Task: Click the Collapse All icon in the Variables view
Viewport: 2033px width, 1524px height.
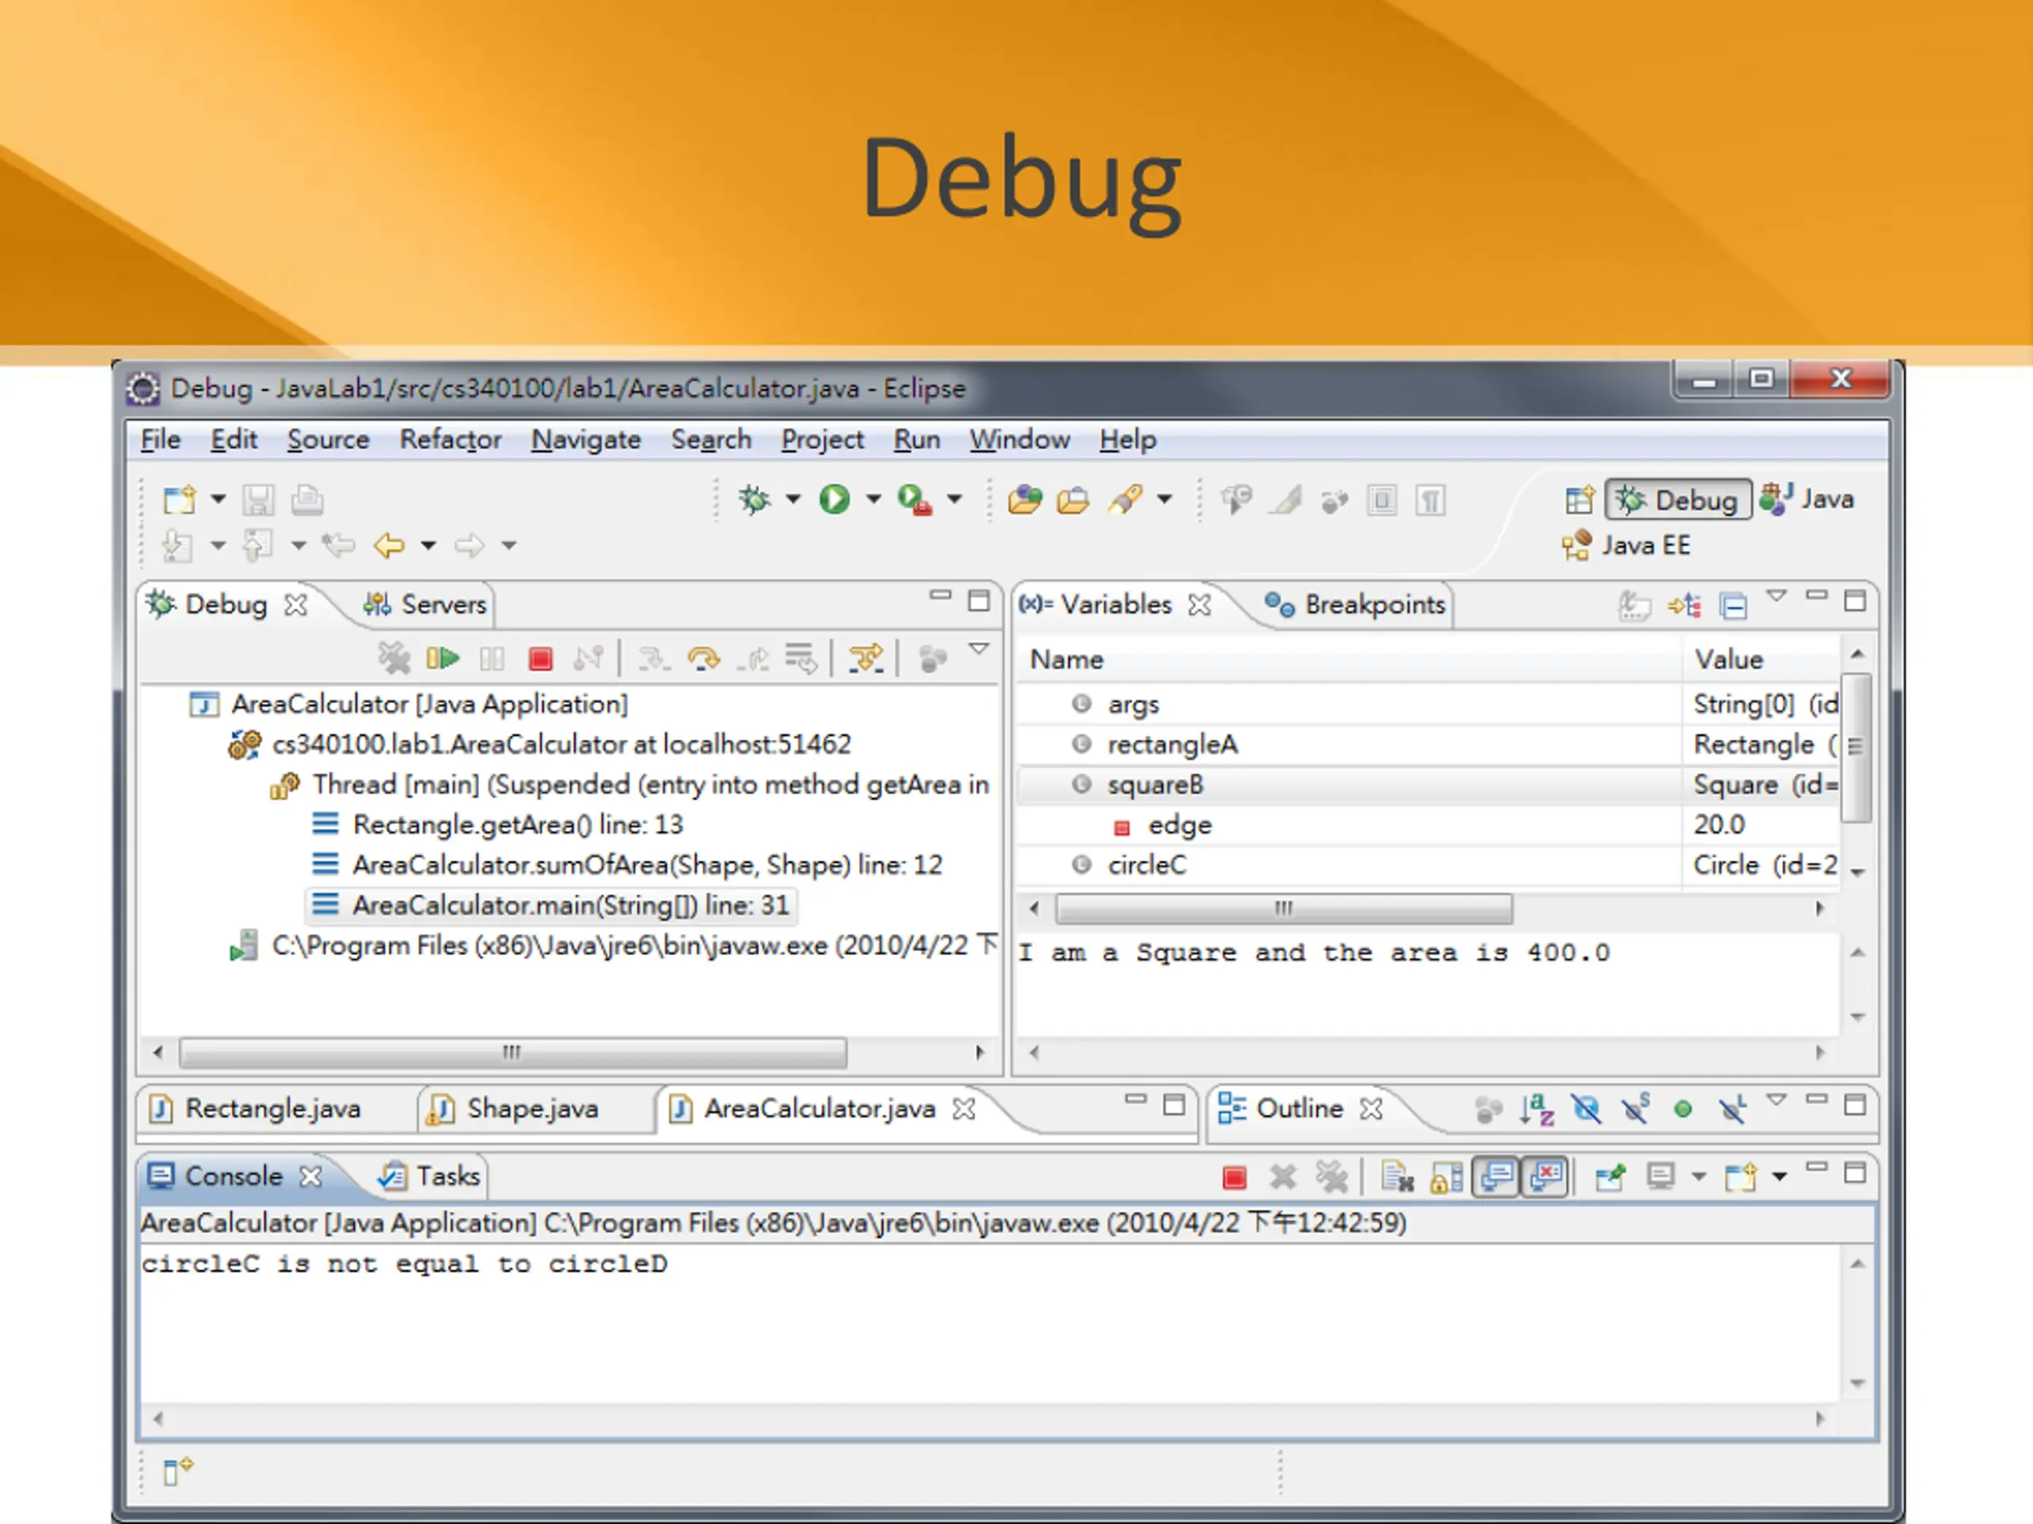Action: tap(1734, 606)
